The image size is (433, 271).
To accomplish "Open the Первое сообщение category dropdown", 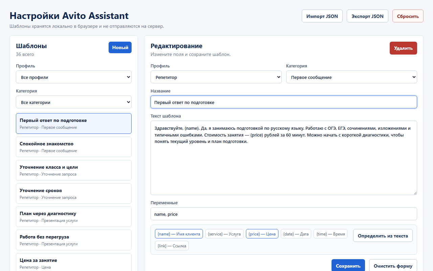I will (x=351, y=77).
